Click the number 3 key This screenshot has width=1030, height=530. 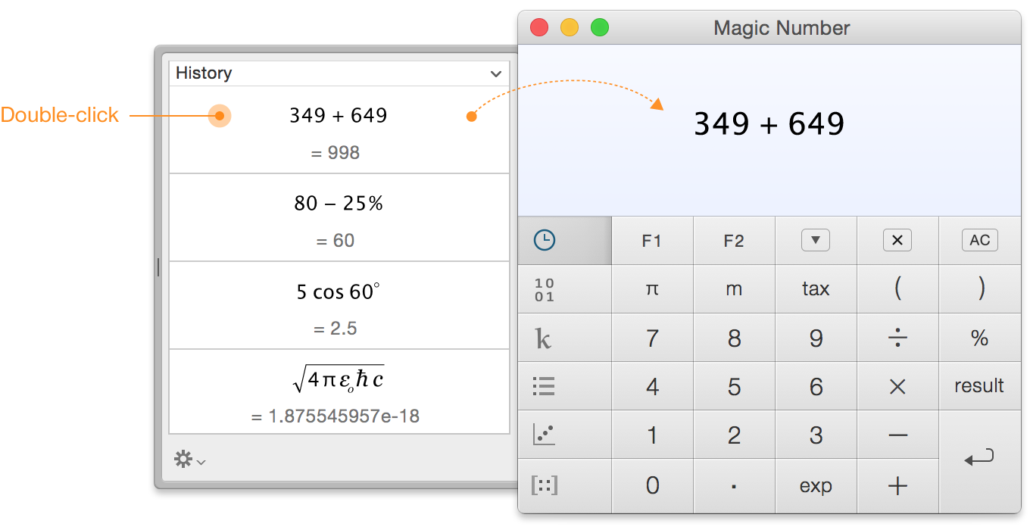816,435
